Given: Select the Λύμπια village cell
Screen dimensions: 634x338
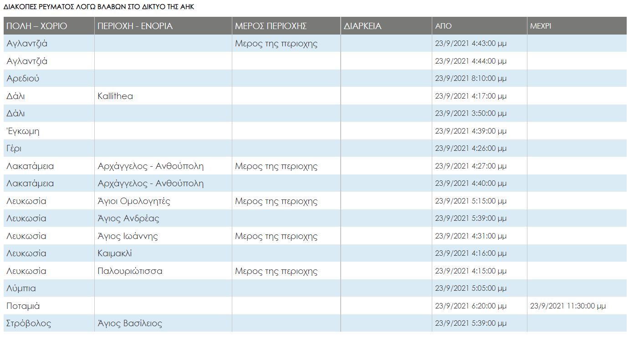Looking at the screenshot, I should tap(21, 288).
